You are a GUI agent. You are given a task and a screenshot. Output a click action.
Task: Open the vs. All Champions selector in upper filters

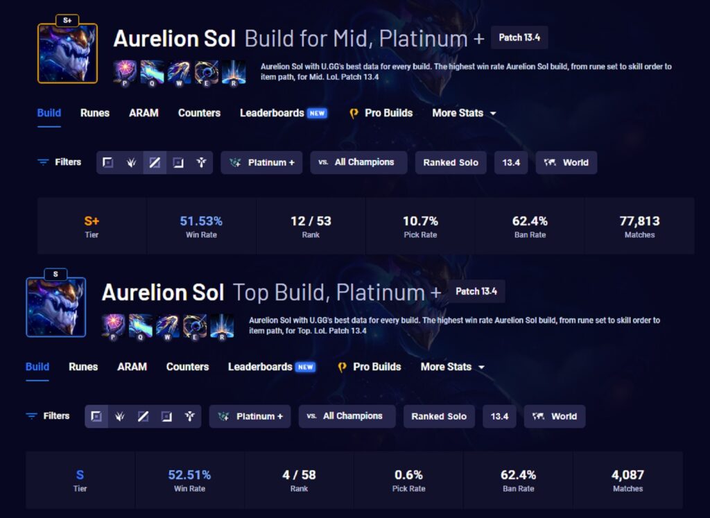tap(358, 162)
